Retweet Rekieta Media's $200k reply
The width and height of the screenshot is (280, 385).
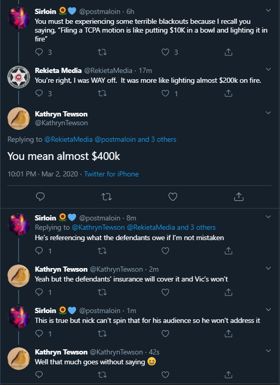(102, 93)
